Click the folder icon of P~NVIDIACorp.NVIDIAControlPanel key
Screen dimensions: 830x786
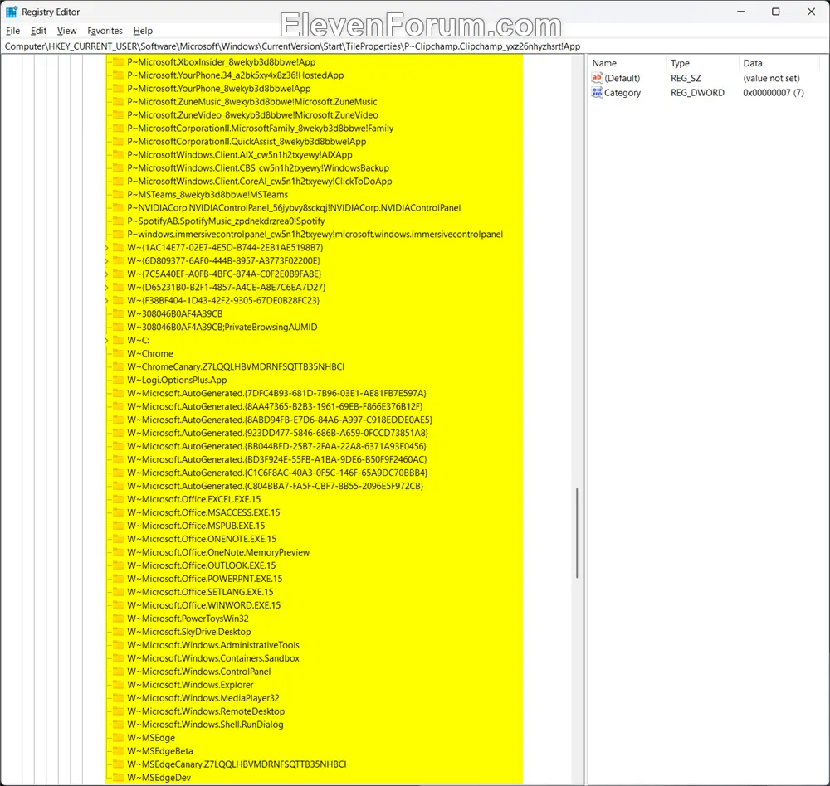(118, 208)
